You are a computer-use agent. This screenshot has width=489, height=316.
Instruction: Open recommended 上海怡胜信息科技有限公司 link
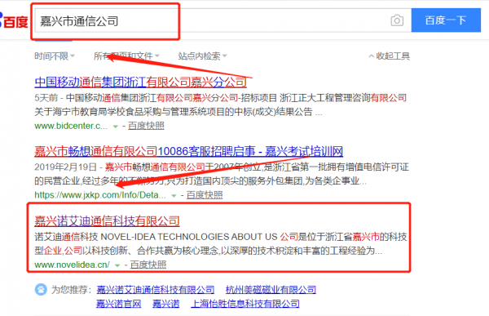click(x=245, y=304)
